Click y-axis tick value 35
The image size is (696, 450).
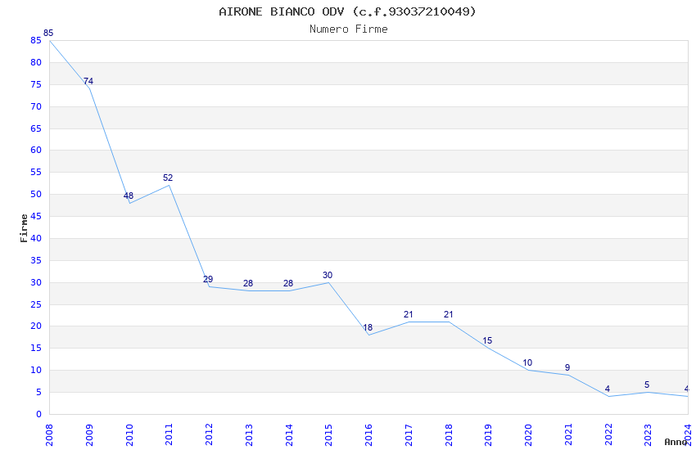(36, 260)
